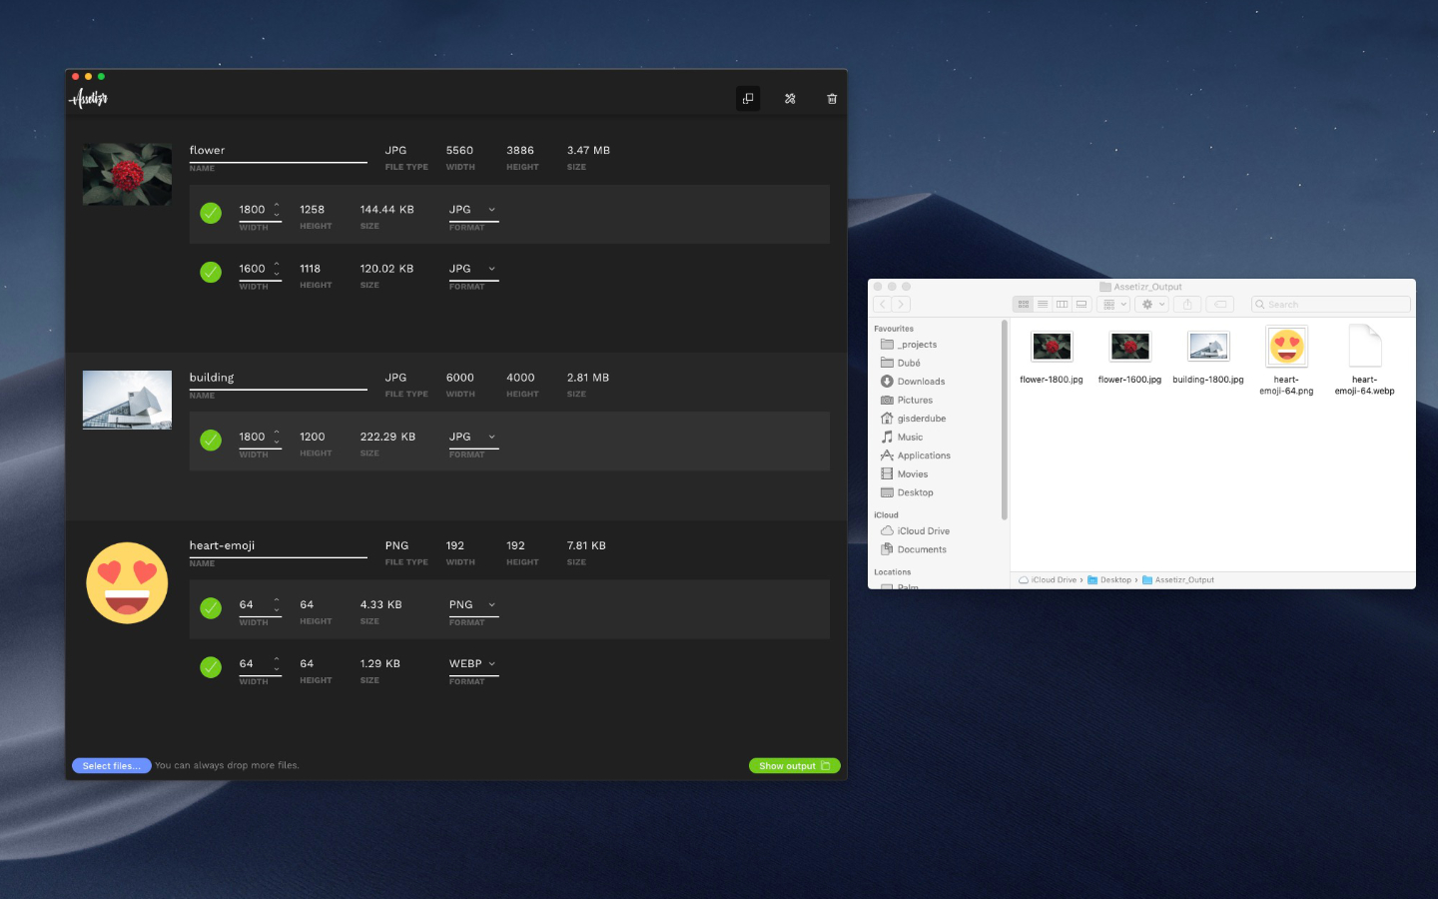
Task: Click the Finder share icon
Action: click(x=1187, y=305)
